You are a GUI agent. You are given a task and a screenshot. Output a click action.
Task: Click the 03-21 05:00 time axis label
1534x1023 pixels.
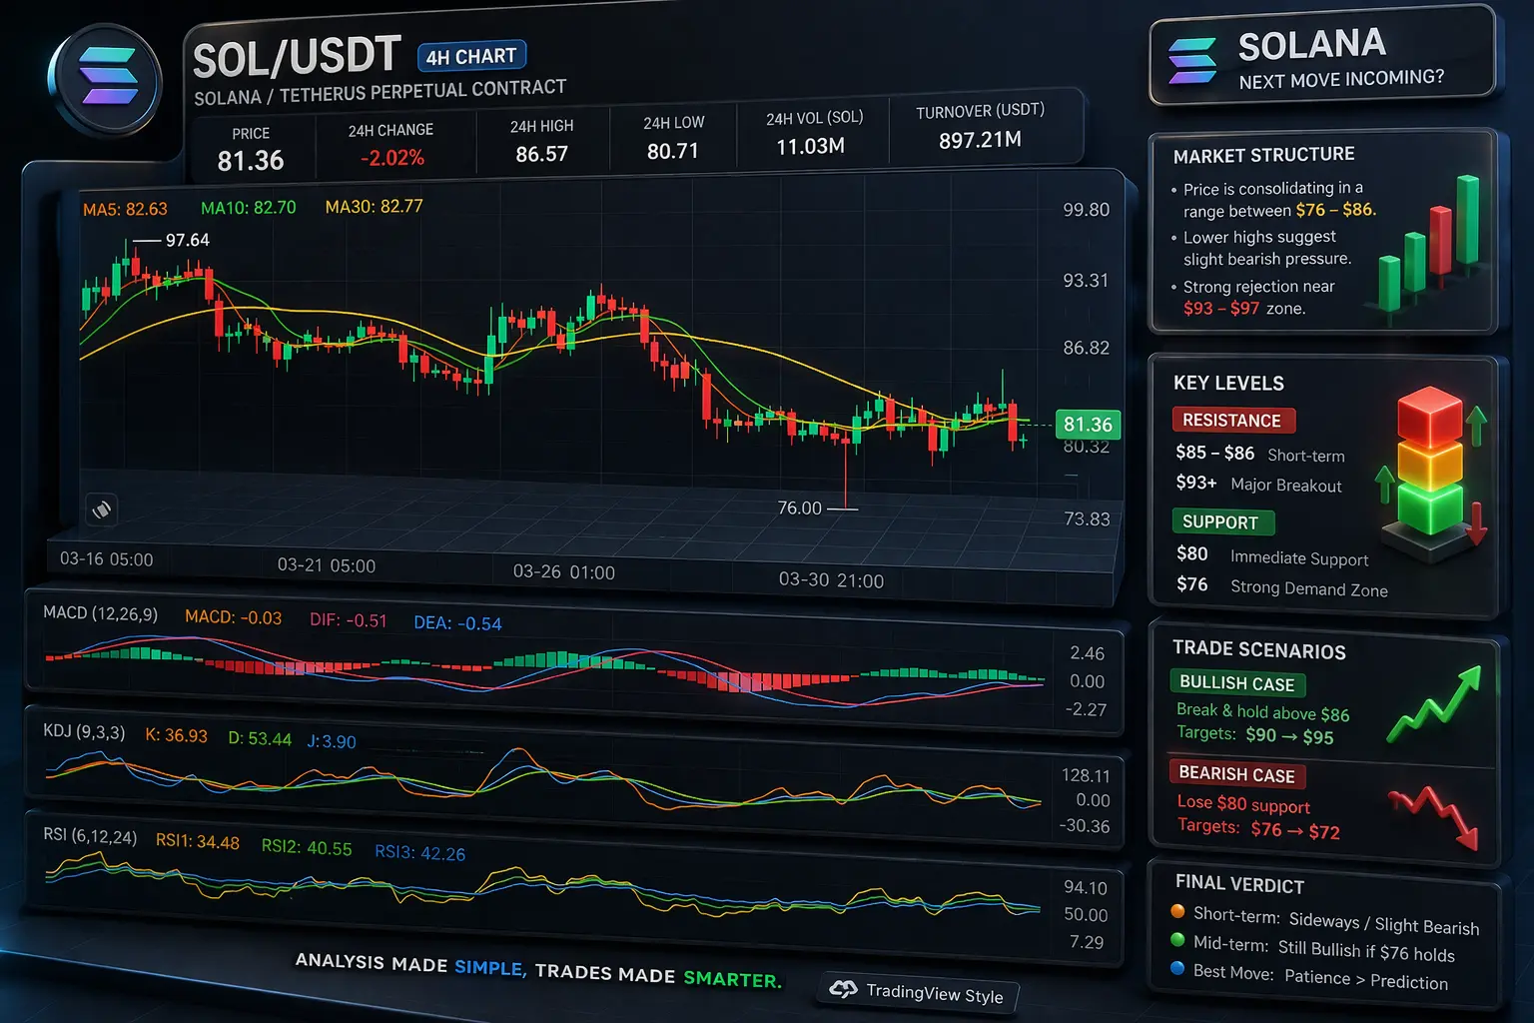coord(327,565)
